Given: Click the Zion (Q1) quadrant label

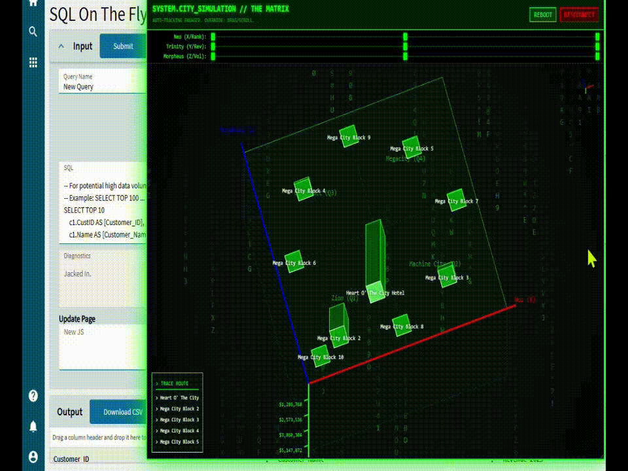Looking at the screenshot, I should (345, 298).
